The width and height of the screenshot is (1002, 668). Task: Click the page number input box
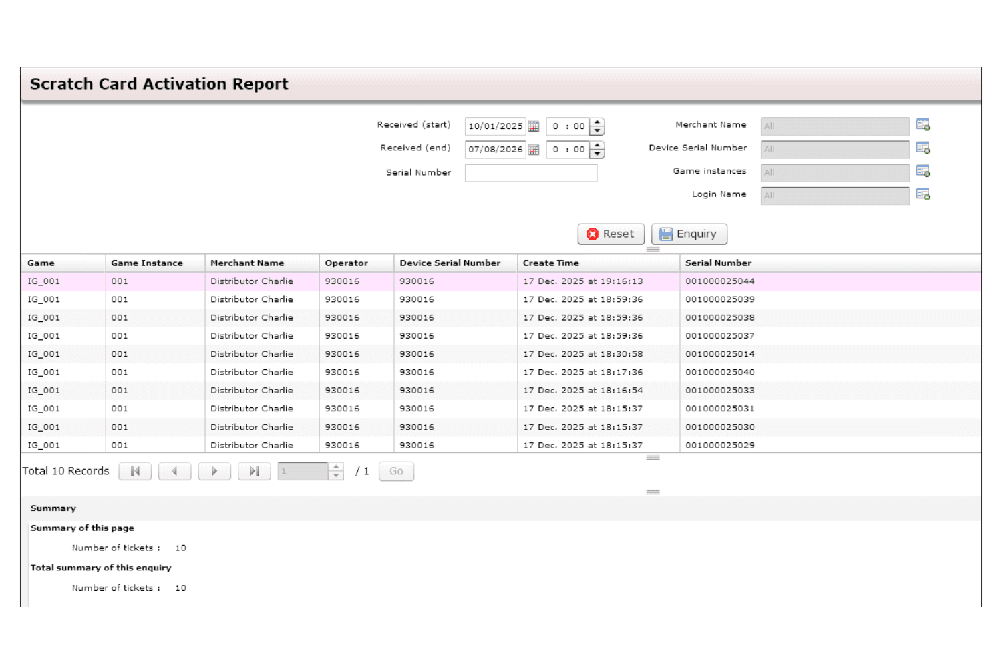[x=303, y=471]
